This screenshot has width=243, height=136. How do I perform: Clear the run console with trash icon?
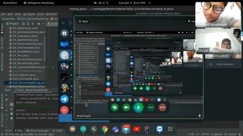point(11,118)
